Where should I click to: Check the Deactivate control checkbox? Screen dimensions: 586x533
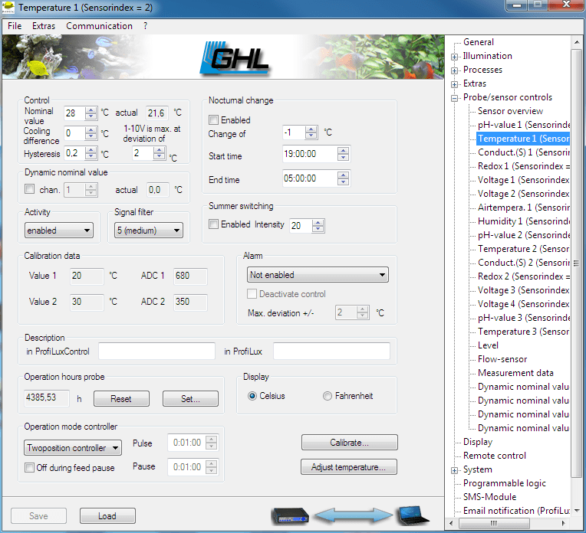click(x=252, y=294)
